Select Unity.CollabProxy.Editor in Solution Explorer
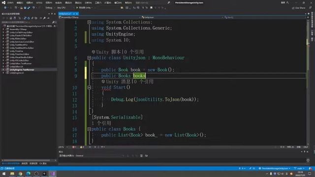Image resolution: width=315 pixels, height=177 pixels. click(21, 32)
